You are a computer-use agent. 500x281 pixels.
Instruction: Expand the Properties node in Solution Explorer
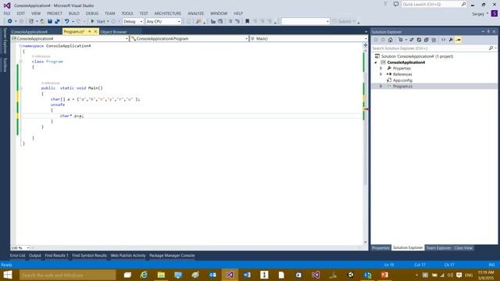(380, 68)
